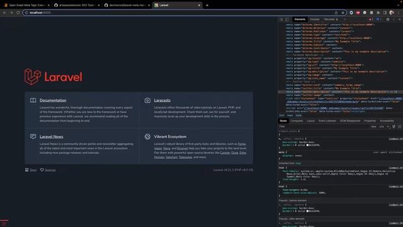Click the chat icon beside Laravel News
The image size is (403, 227).
point(33,136)
